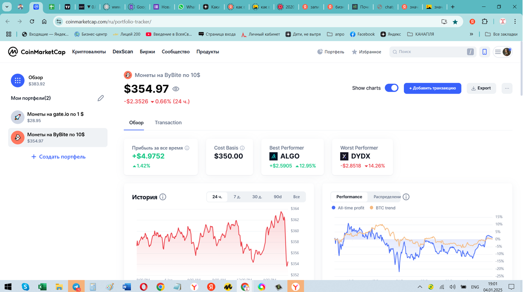Screen dimensions: 528x292
Task: Click info icon next to Распределение tab
Action: pyautogui.click(x=406, y=197)
